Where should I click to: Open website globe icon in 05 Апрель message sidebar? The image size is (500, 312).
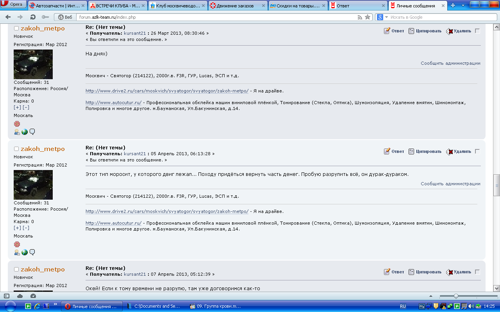pos(25,252)
